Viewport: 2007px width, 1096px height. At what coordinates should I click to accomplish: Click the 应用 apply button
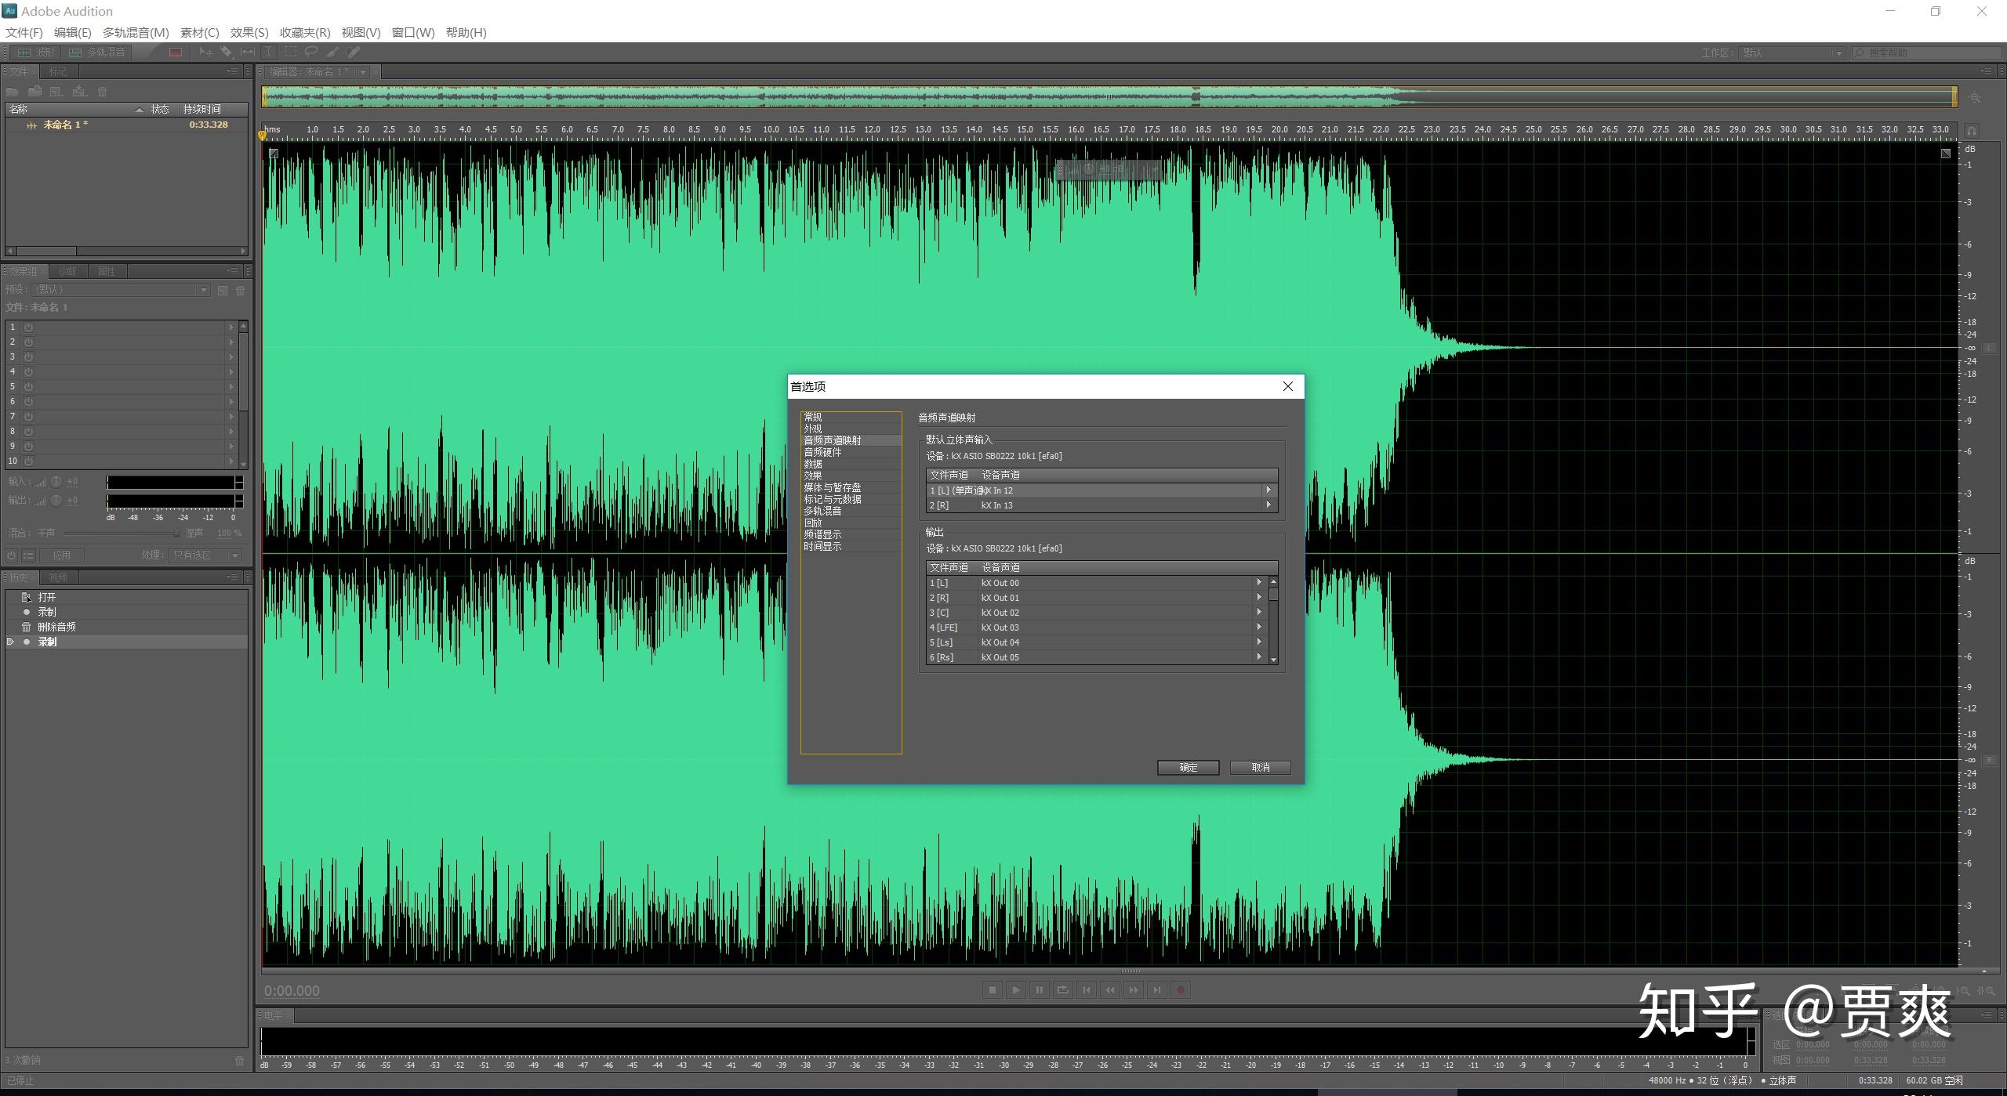click(x=61, y=555)
